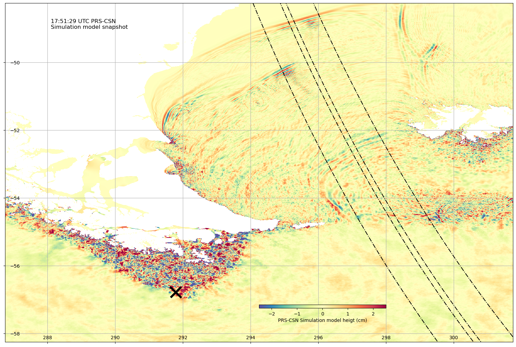This screenshot has width=516, height=347.
Task: Click the dark blue end of the colorbar
Action: 262,306
